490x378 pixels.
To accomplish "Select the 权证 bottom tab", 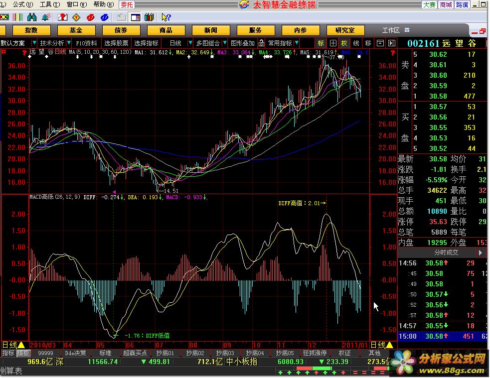I will 344,353.
